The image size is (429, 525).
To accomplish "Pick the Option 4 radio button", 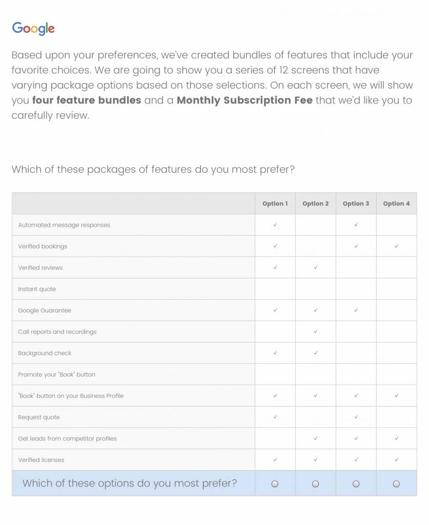I will [396, 483].
